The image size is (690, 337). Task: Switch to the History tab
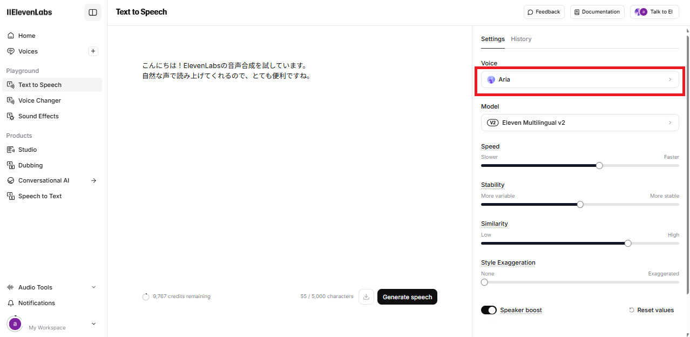[521, 39]
